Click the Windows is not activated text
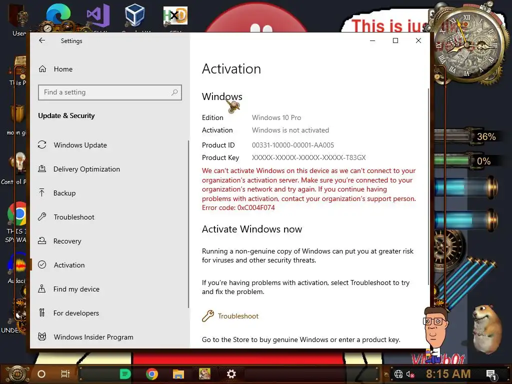This screenshot has width=512, height=384. (290, 130)
